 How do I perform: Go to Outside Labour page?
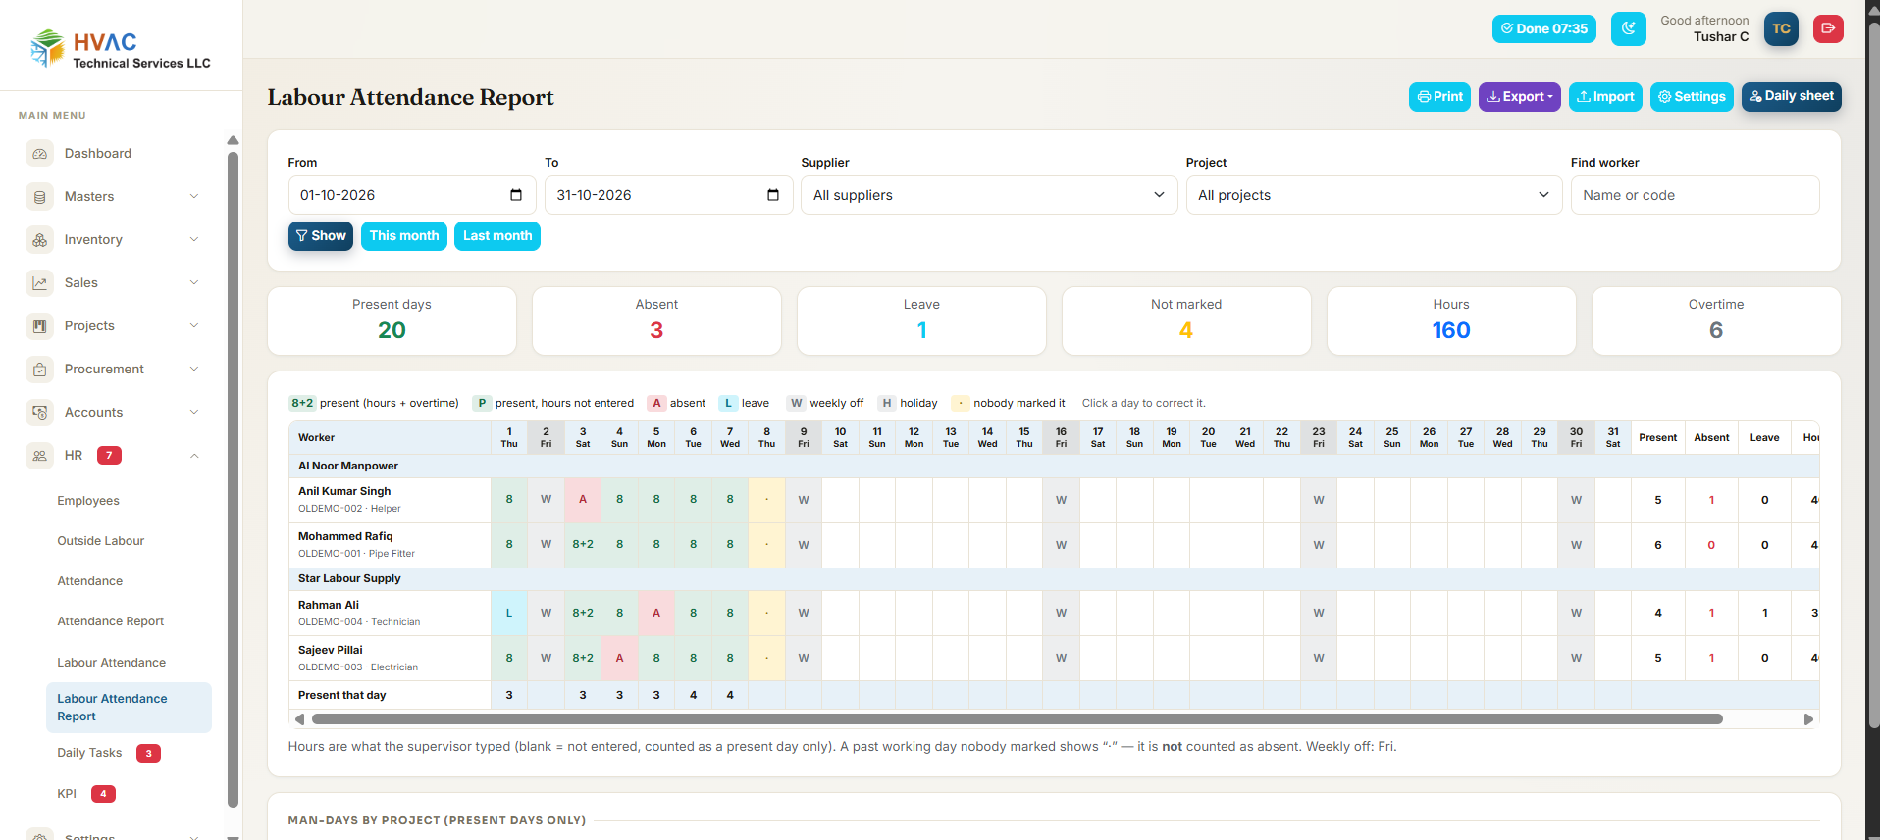[x=100, y=541]
